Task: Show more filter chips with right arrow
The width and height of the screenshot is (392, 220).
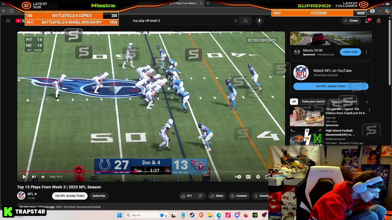Action: click(367, 102)
